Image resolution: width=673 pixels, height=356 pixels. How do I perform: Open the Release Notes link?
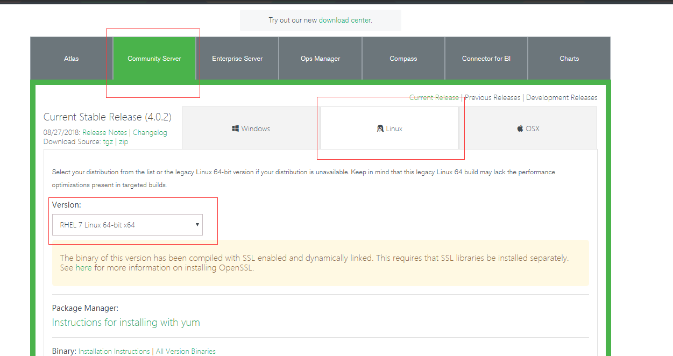[105, 132]
